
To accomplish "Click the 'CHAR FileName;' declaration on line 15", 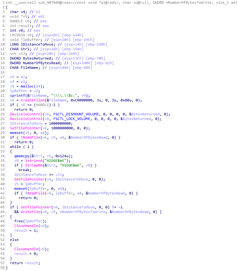I will [x=25, y=68].
